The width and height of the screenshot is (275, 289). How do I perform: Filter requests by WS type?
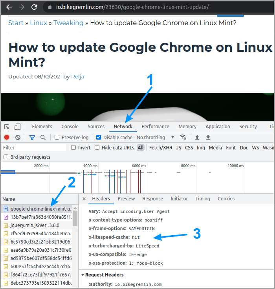pyautogui.click(x=255, y=147)
